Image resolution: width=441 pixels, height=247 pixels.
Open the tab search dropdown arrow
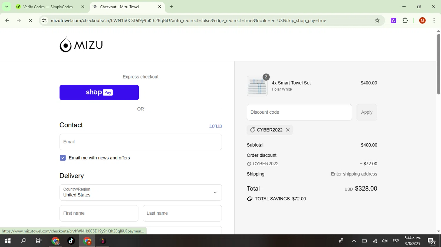coord(6,6)
